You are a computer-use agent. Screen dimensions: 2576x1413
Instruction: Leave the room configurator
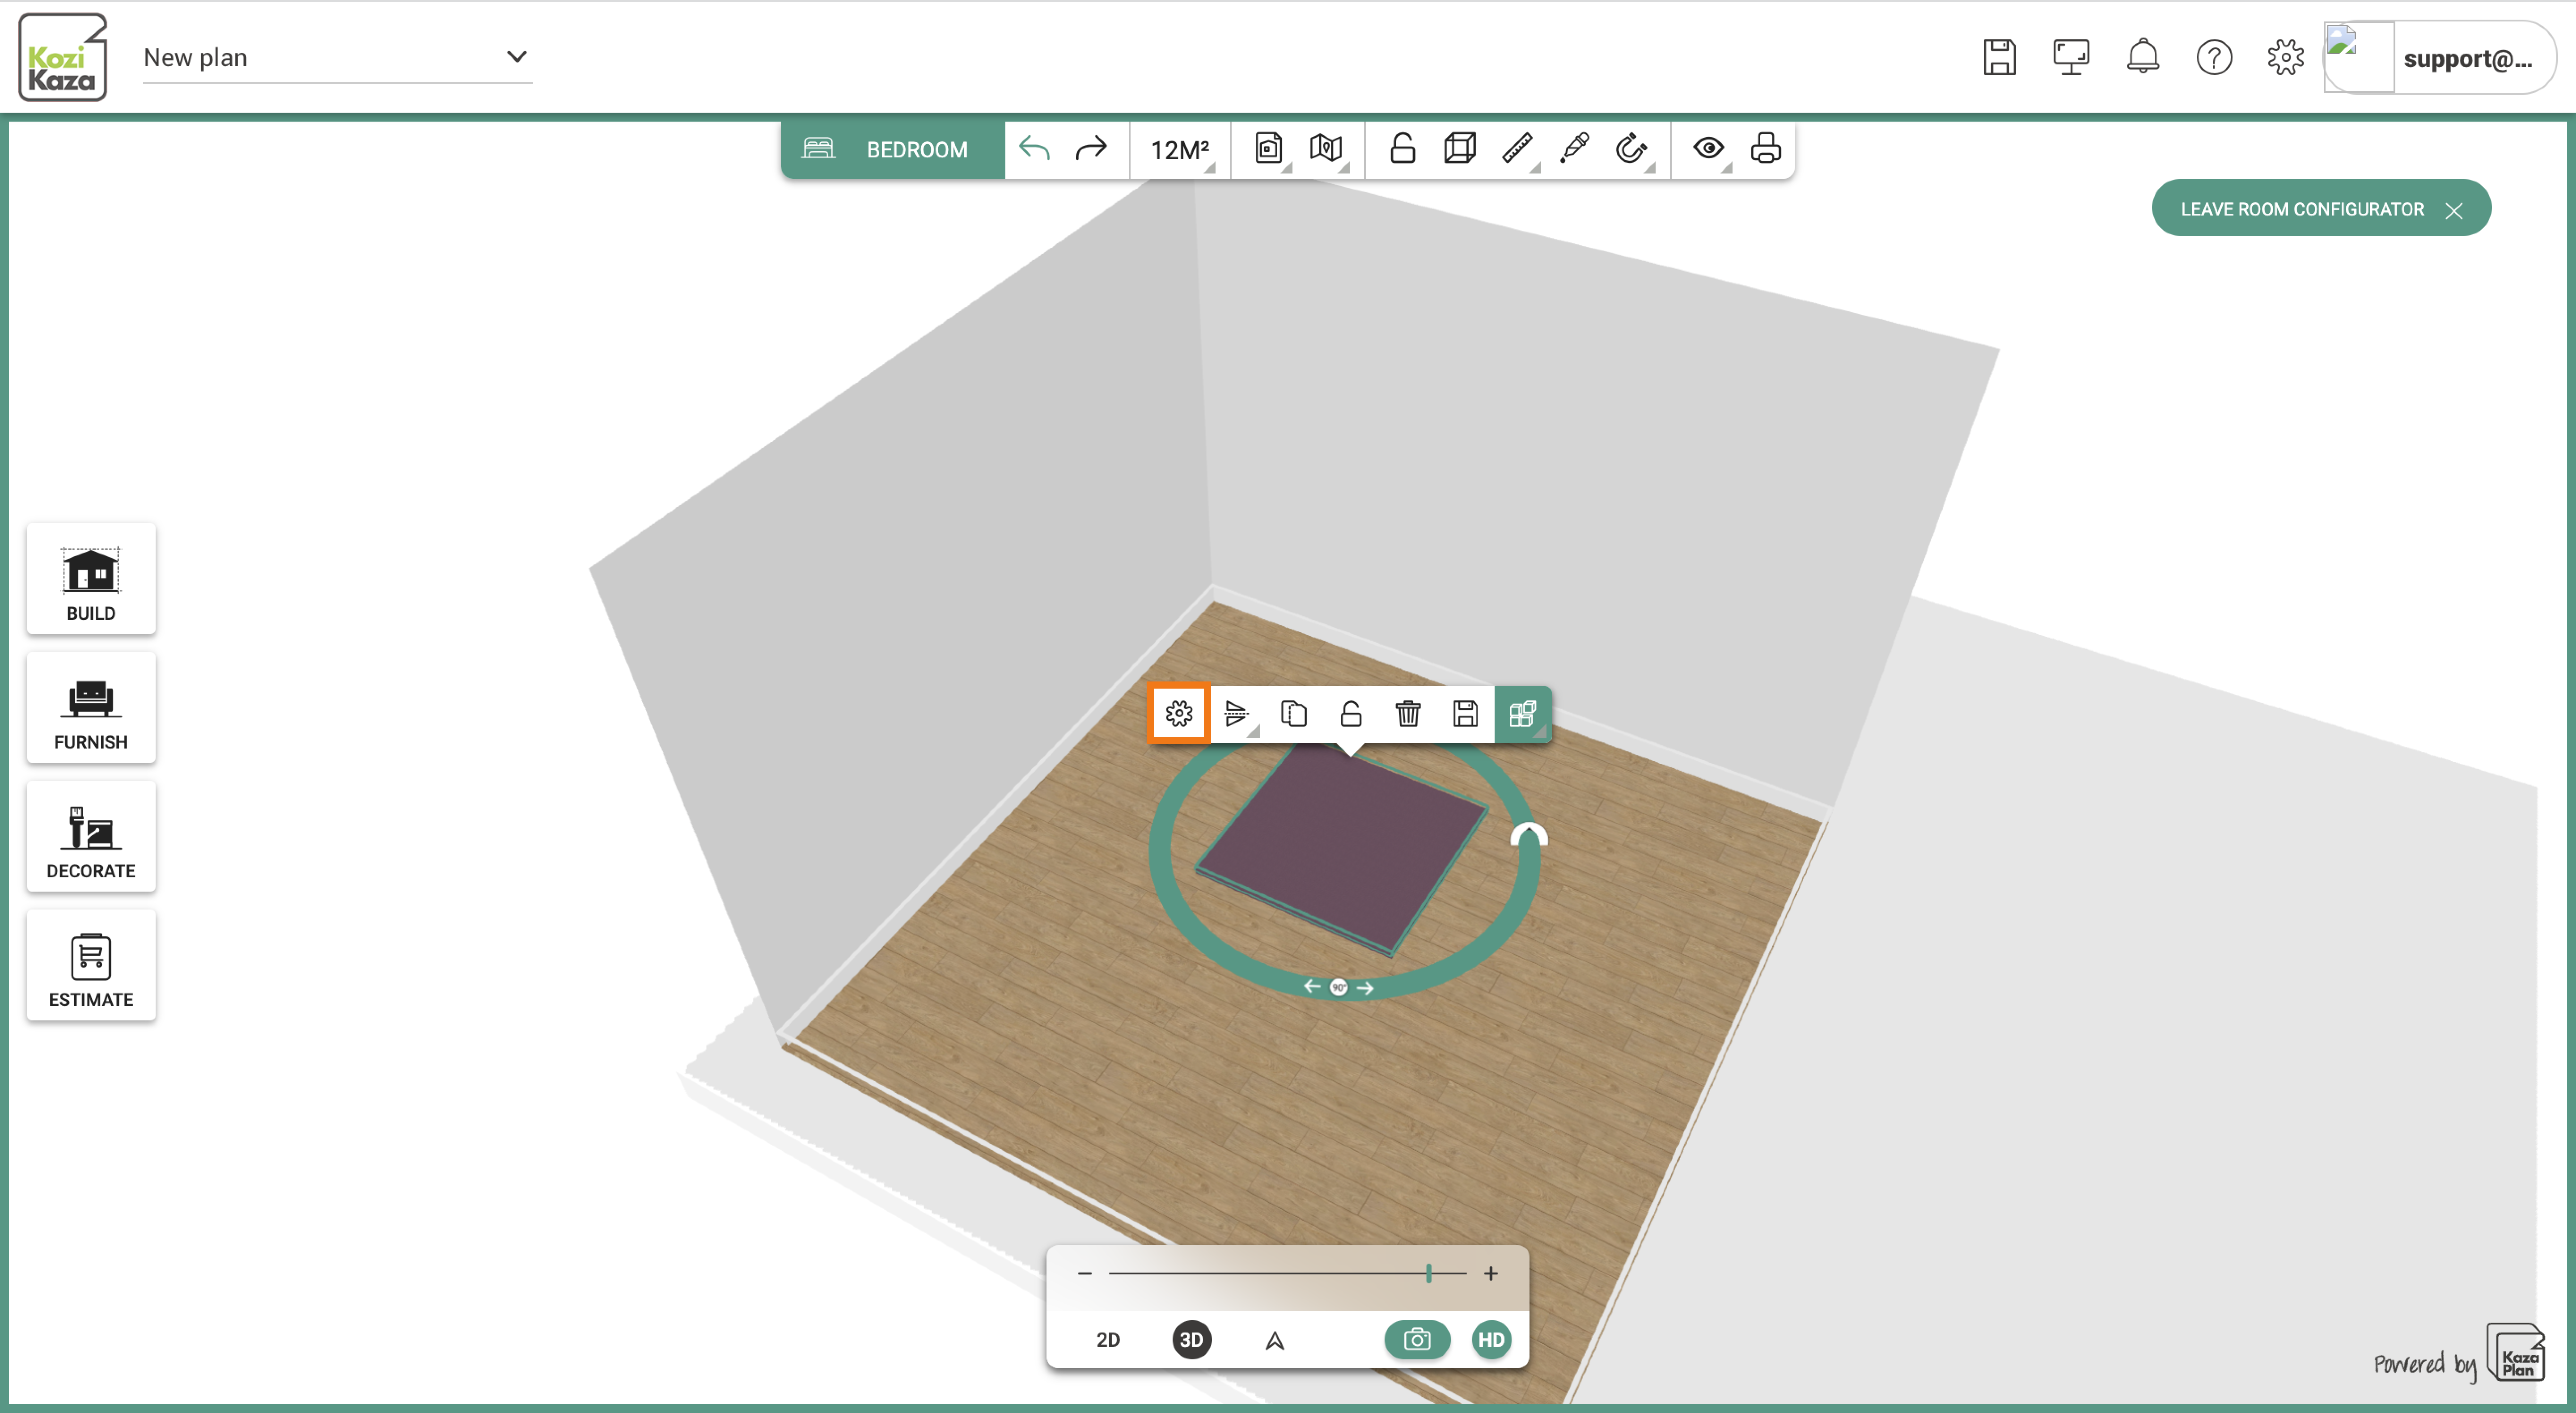pos(2321,209)
